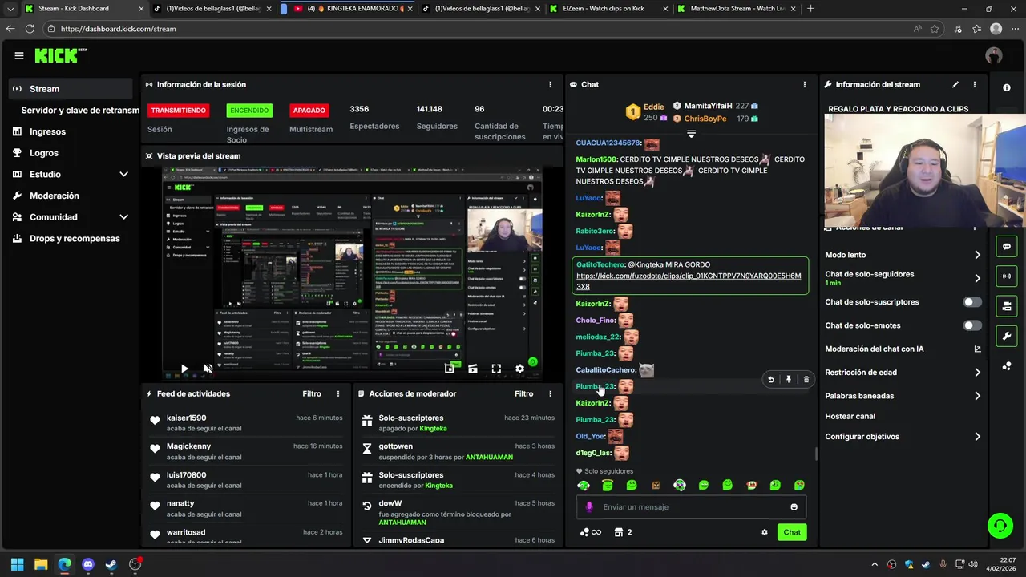Toggle the wrench icon in right sidebar
The height and width of the screenshot is (577, 1026).
tap(1007, 336)
